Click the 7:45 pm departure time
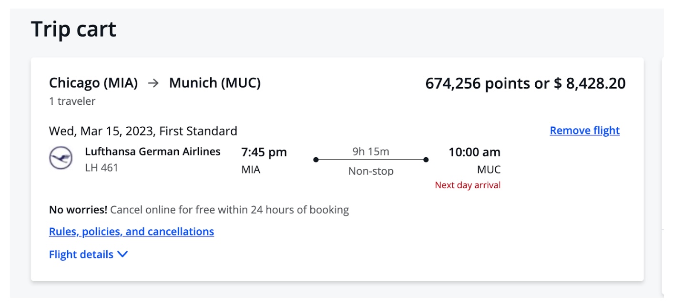Image resolution: width=673 pixels, height=306 pixels. click(x=264, y=153)
